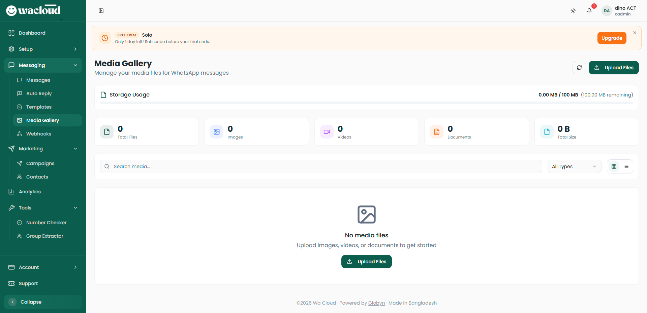Toggle the light/dark theme sun icon
The image size is (647, 313).
[x=573, y=11]
